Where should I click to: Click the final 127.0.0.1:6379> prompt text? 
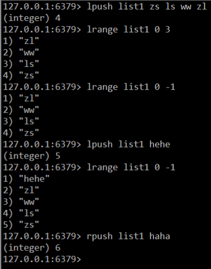(42, 259)
